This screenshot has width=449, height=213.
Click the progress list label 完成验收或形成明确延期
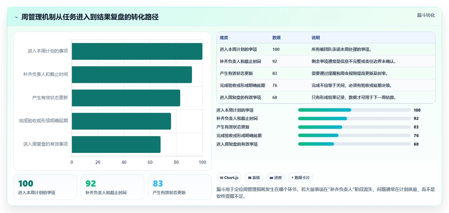click(239, 136)
